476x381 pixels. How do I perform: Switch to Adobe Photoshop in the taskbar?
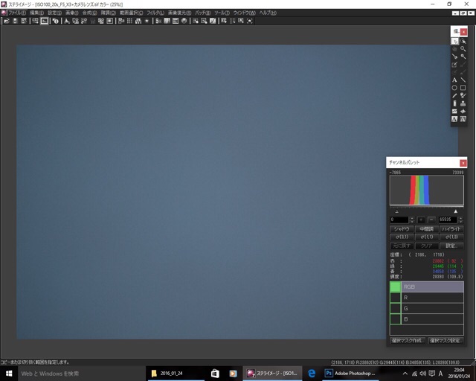350,373
